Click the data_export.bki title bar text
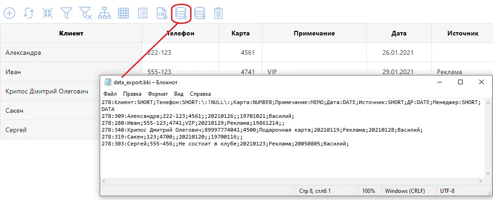Image resolution: width=493 pixels, height=203 pixels. (146, 82)
